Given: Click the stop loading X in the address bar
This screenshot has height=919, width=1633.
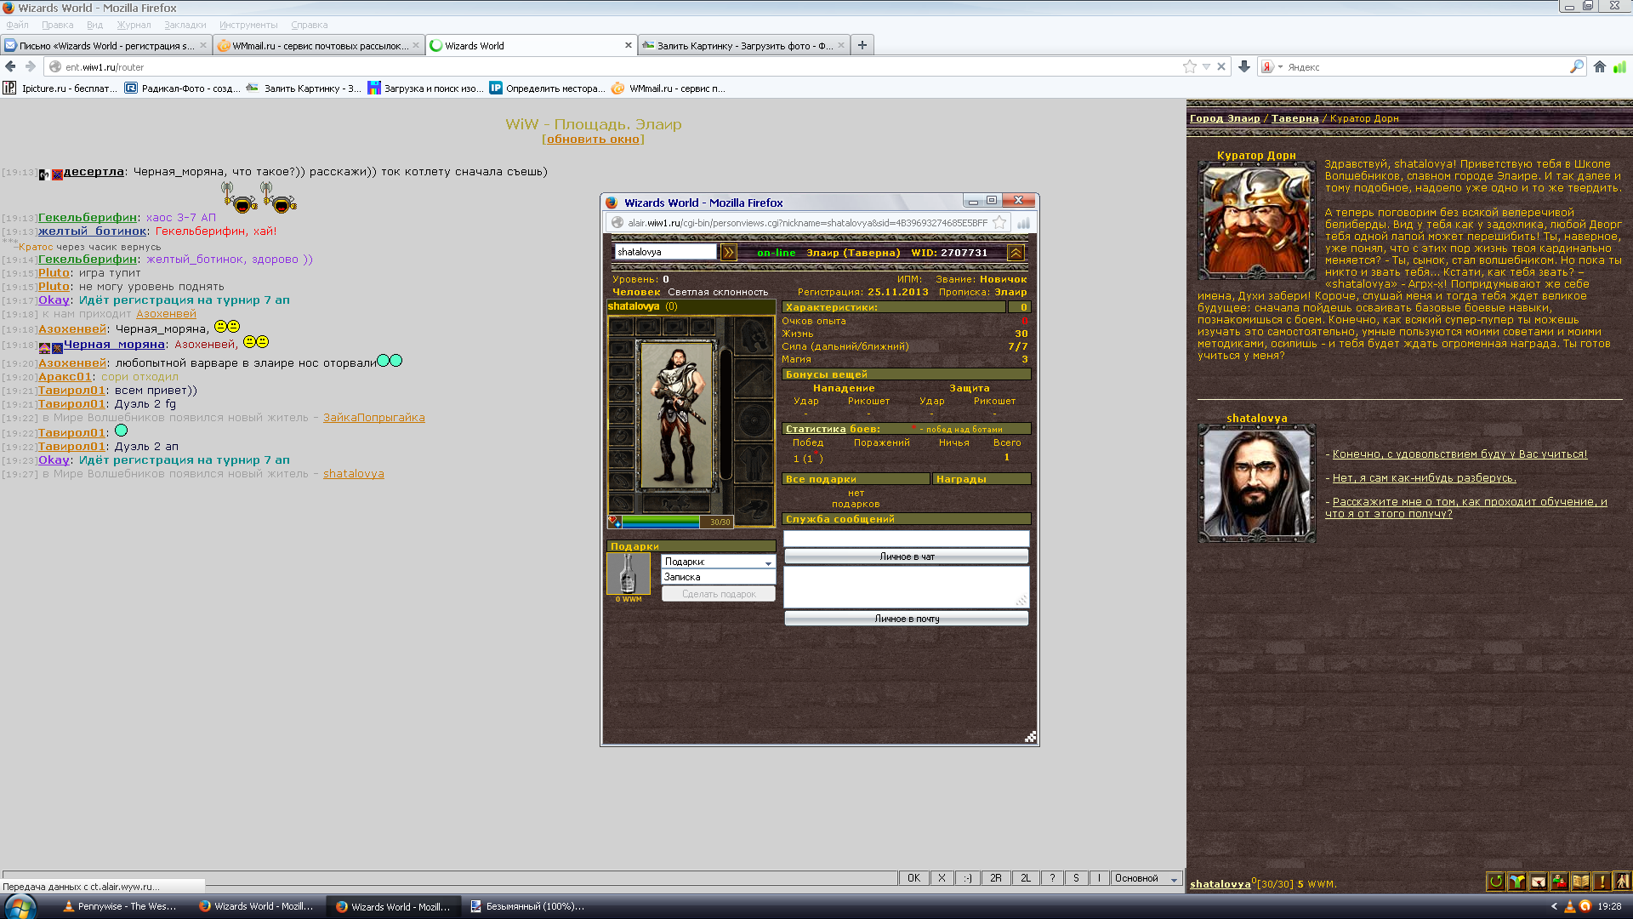Looking at the screenshot, I should [x=1221, y=66].
